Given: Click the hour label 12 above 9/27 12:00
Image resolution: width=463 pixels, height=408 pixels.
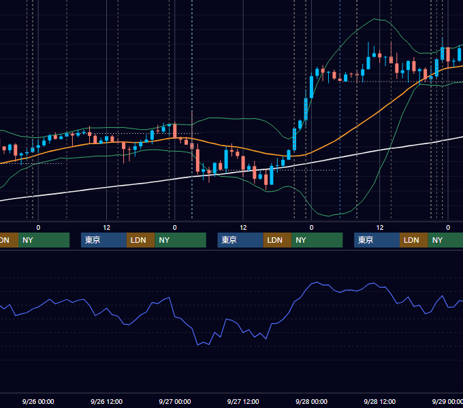Looking at the screenshot, I should (x=243, y=228).
